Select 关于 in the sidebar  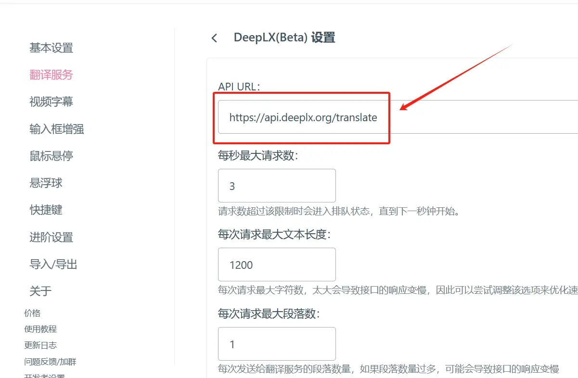click(x=40, y=291)
